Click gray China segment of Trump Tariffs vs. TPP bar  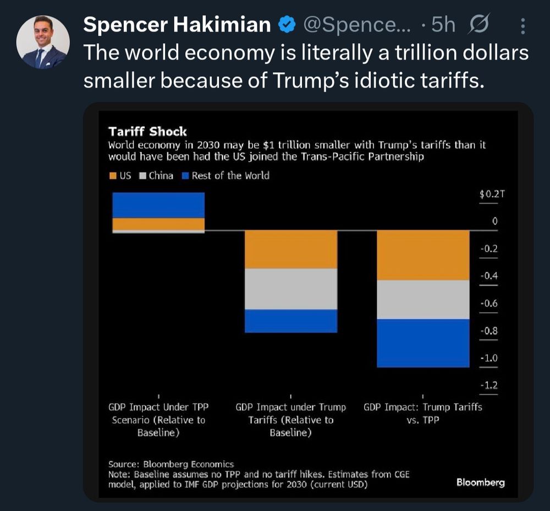(x=422, y=299)
